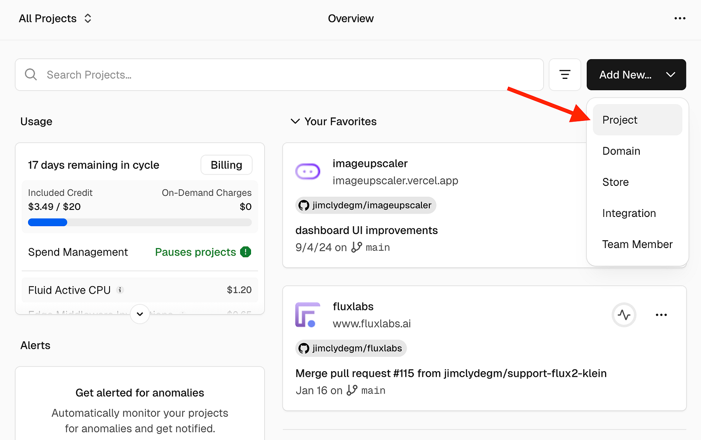The width and height of the screenshot is (701, 440).
Task: Open the All Projects switcher
Action: 55,18
